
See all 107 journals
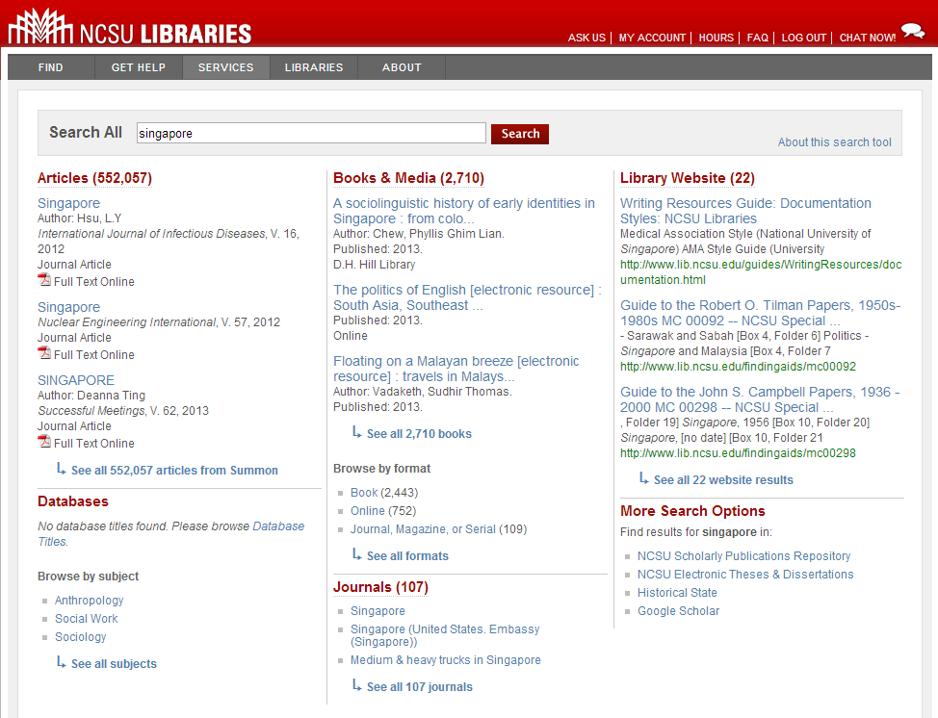419,687
